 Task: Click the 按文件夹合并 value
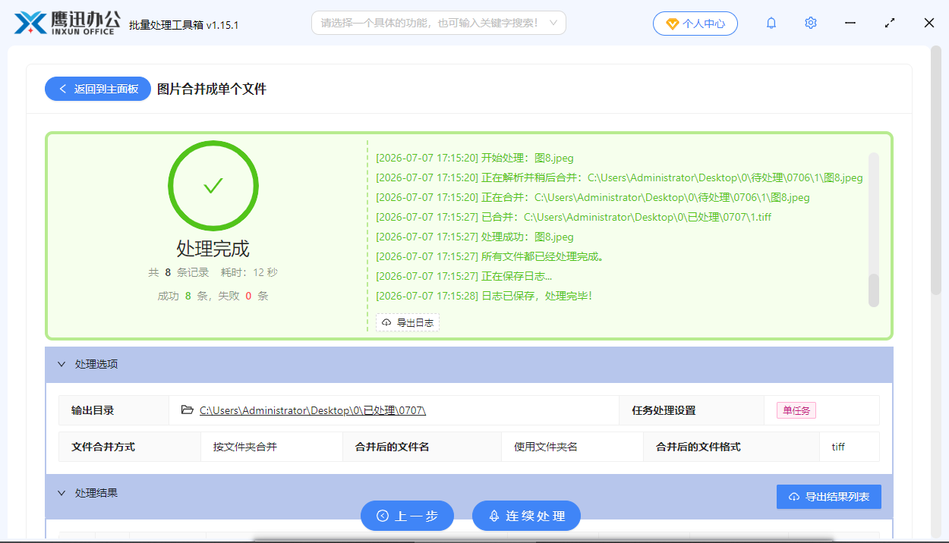click(245, 447)
